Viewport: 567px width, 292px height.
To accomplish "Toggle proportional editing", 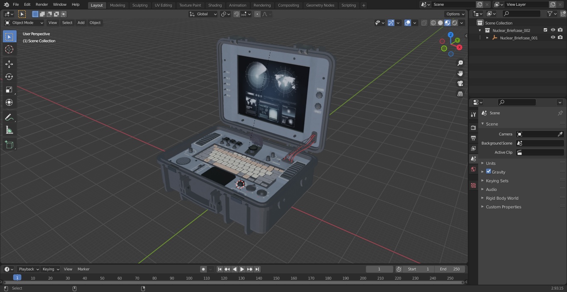I will (x=257, y=14).
